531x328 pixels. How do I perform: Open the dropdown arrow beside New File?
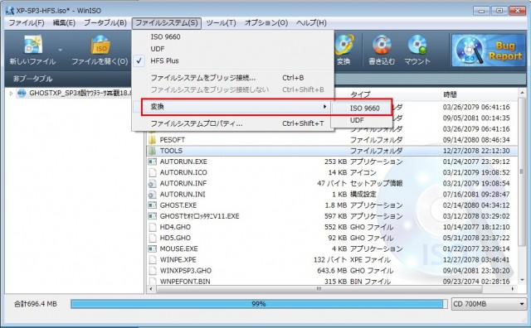coord(61,50)
